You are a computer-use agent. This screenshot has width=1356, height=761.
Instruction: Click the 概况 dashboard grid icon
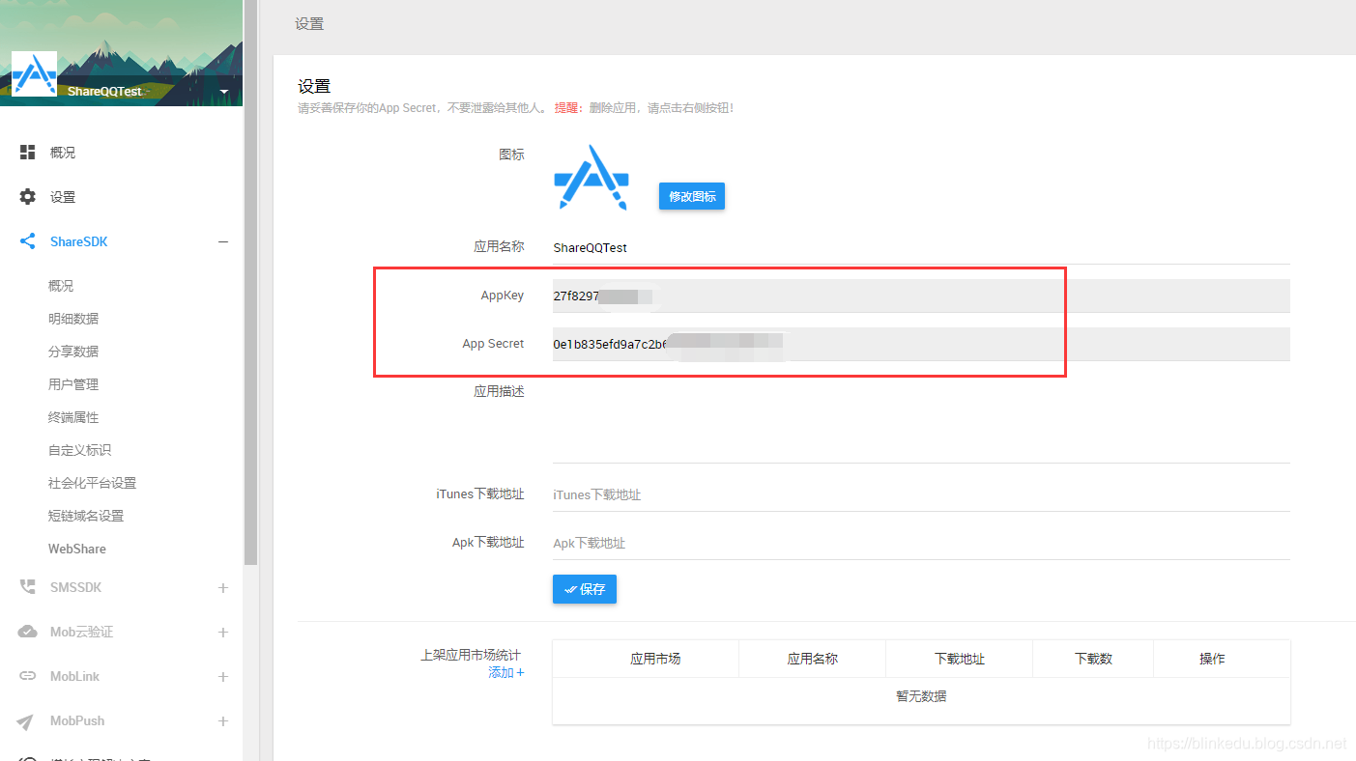[x=28, y=152]
